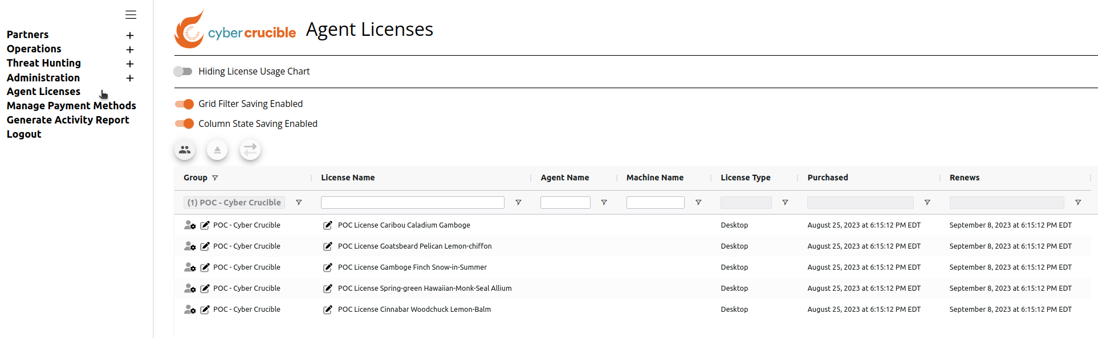Sort by License Name column header
Image resolution: width=1098 pixels, height=338 pixels.
click(x=348, y=178)
